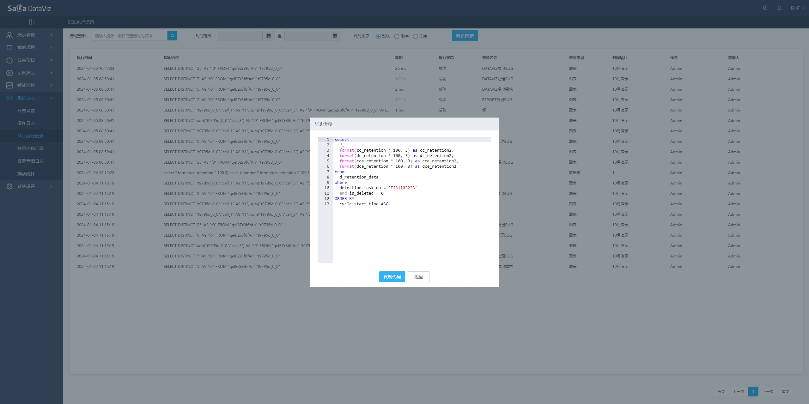Click the search magnifier button
Viewport: 809px width, 404px height.
click(172, 36)
